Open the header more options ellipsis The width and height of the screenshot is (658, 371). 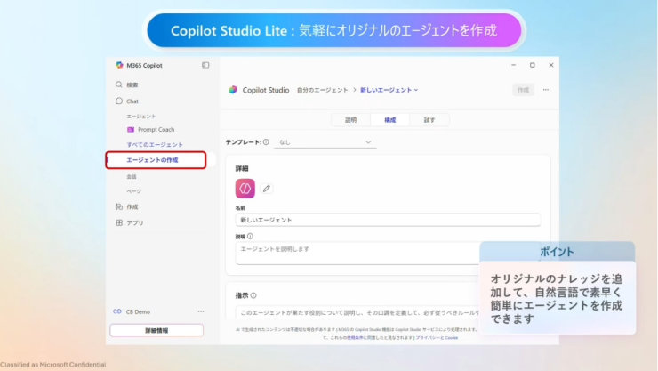(x=546, y=90)
